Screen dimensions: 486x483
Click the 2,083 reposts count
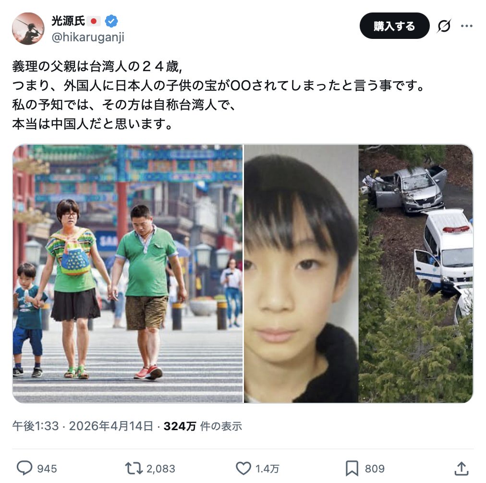(x=161, y=469)
